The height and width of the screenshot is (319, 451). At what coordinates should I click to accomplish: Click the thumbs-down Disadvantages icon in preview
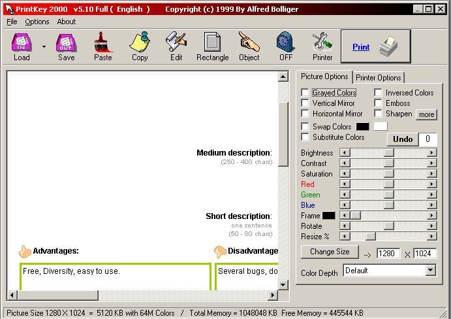tap(220, 252)
